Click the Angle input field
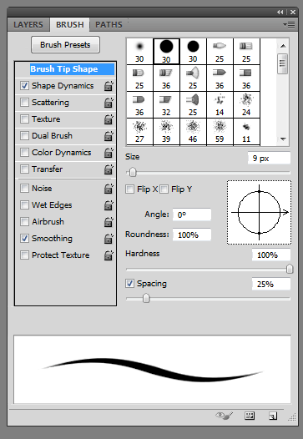Viewport: 303px width, 439px height. 192,214
